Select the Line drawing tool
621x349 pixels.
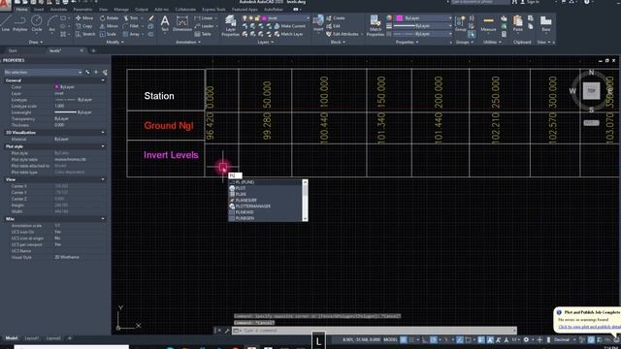point(6,23)
